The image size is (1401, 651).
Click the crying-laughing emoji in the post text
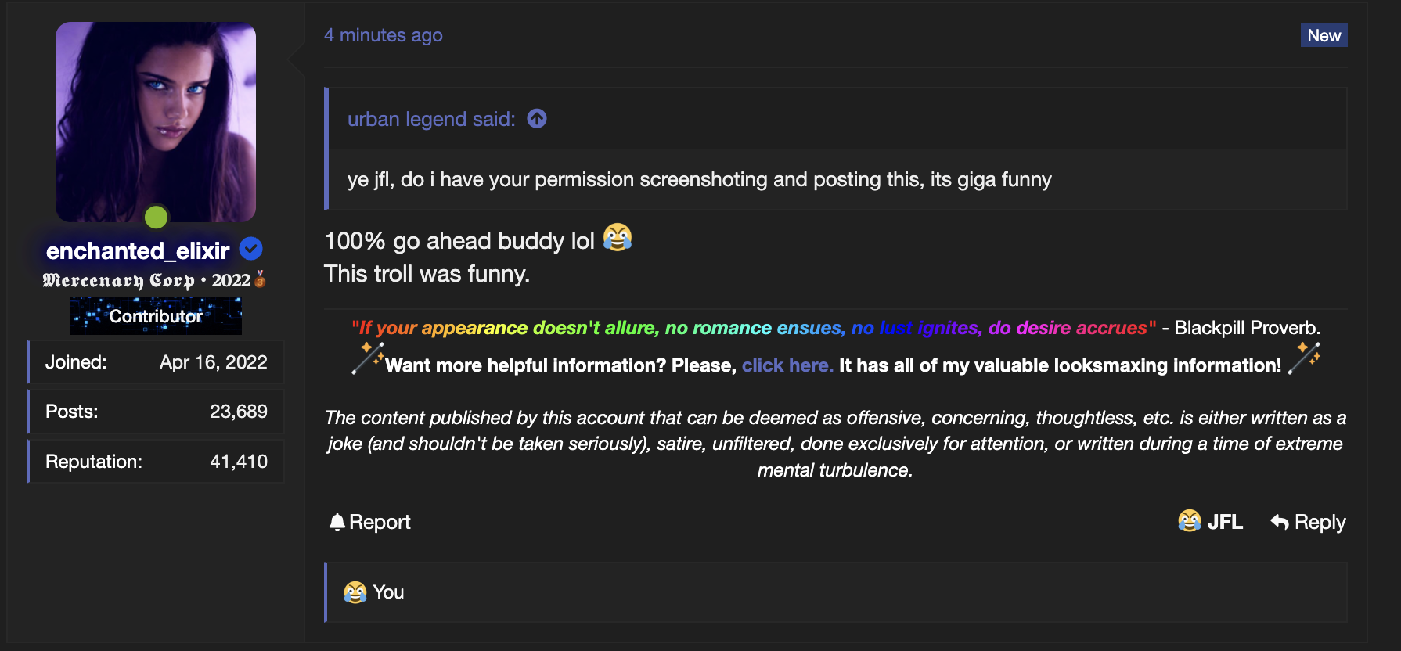pyautogui.click(x=618, y=238)
